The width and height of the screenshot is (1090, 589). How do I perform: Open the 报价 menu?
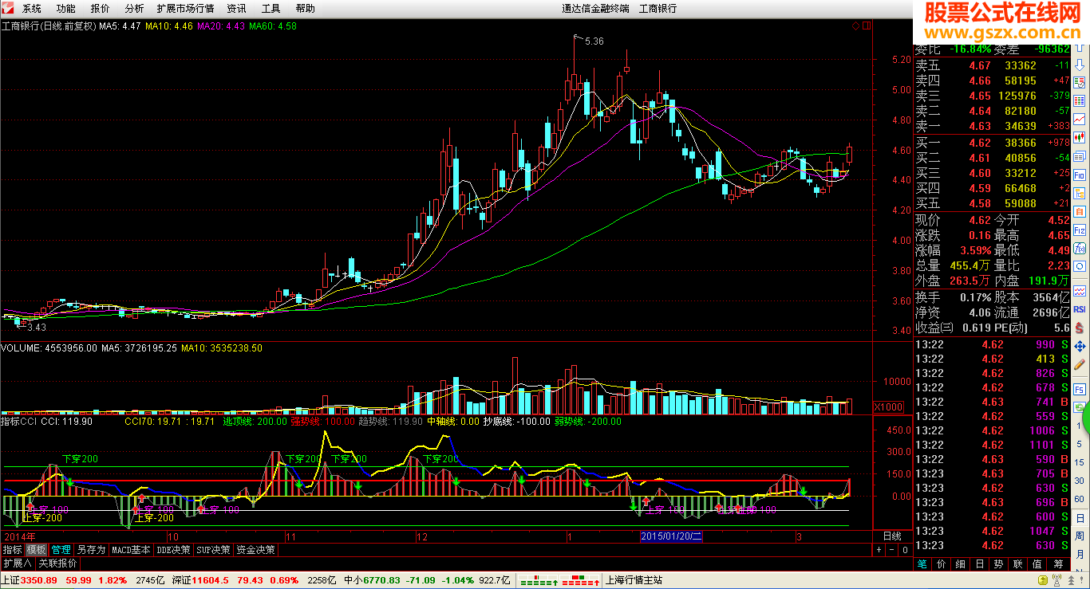101,8
